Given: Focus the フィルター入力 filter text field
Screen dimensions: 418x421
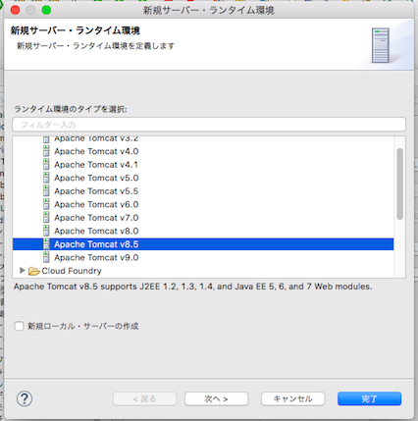Looking at the screenshot, I should pyautogui.click(x=209, y=125).
